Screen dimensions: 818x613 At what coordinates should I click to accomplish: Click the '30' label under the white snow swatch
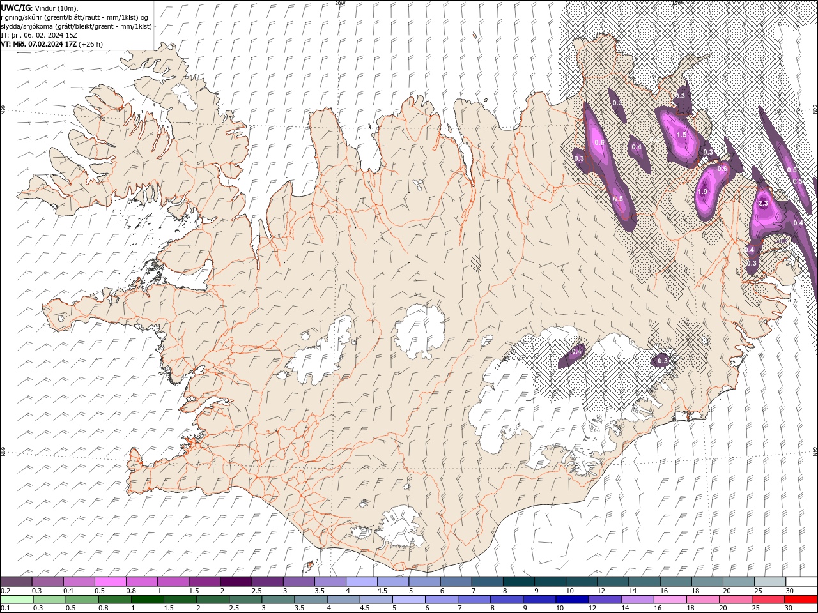click(790, 591)
